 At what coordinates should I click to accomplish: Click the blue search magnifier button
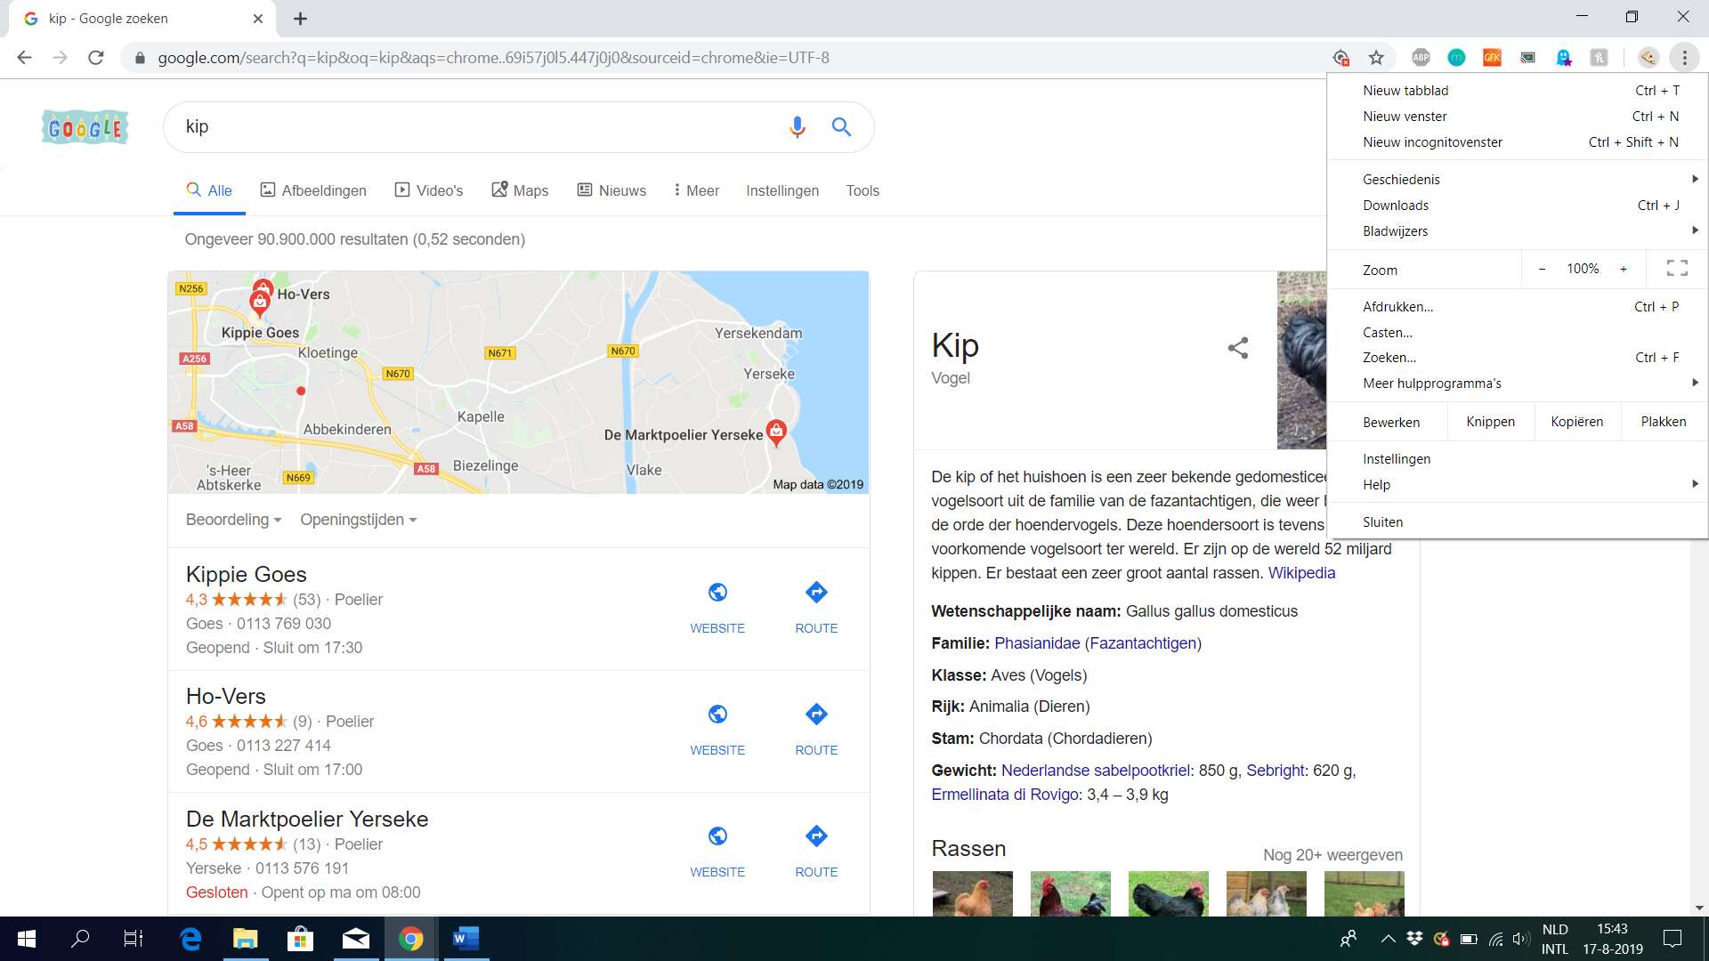[841, 127]
